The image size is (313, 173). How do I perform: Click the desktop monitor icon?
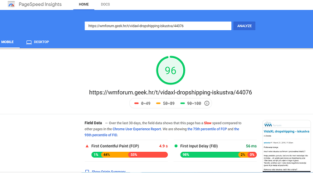pos(29,42)
